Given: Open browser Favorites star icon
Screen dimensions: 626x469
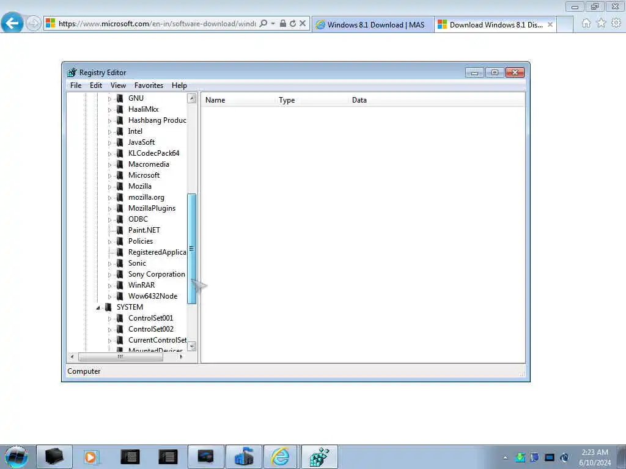Looking at the screenshot, I should [602, 23].
